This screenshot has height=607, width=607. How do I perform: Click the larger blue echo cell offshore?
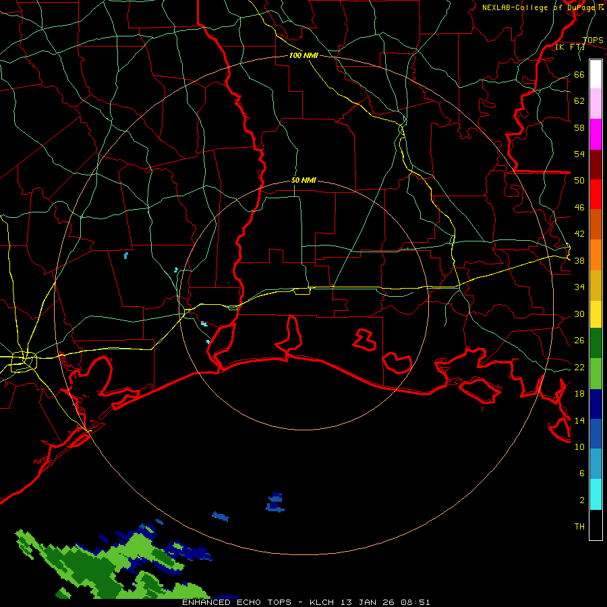click(x=275, y=503)
